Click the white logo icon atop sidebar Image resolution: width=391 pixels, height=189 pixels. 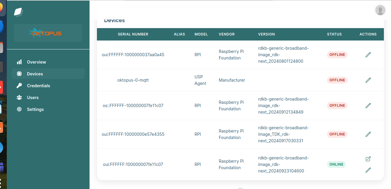pos(18,12)
